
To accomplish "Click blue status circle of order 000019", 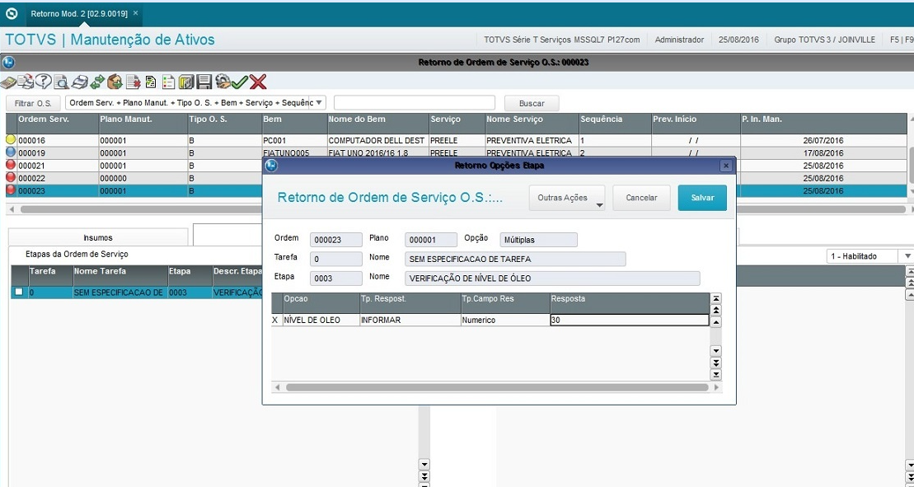I will pyautogui.click(x=11, y=152).
